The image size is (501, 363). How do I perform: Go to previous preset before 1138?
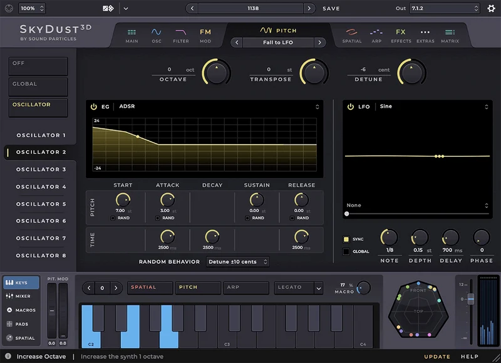click(192, 8)
